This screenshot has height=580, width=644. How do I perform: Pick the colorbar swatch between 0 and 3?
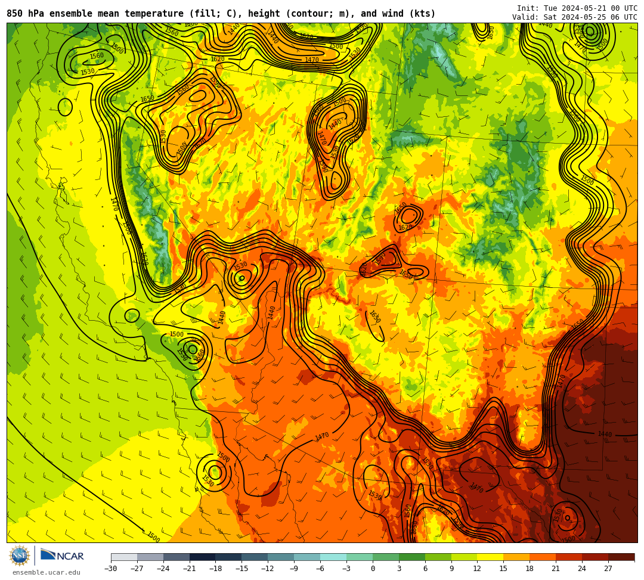pos(386,557)
